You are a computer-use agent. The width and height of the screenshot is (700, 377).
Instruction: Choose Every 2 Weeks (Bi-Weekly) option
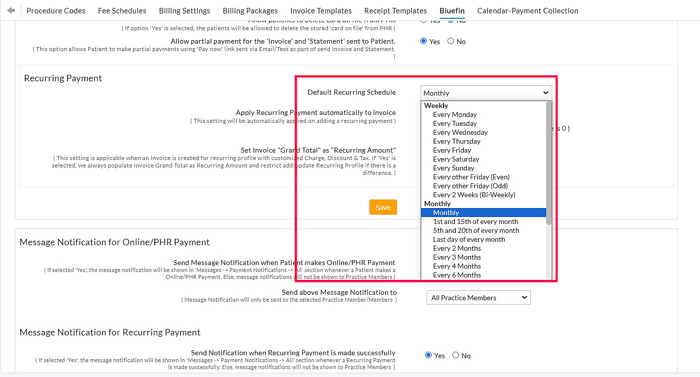pyautogui.click(x=474, y=195)
